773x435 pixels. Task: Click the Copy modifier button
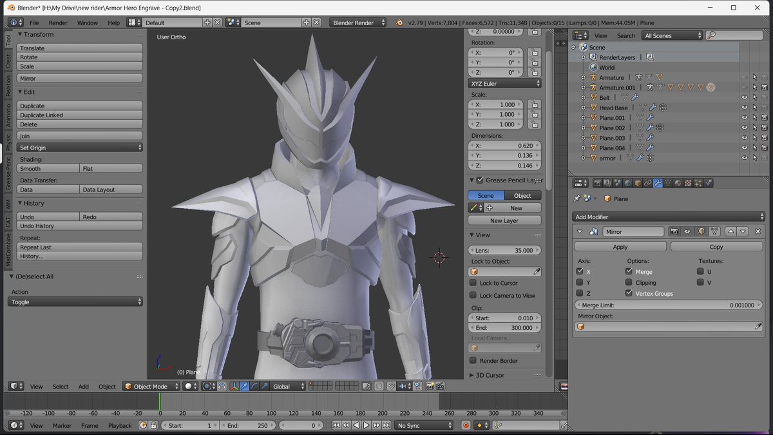click(x=716, y=247)
